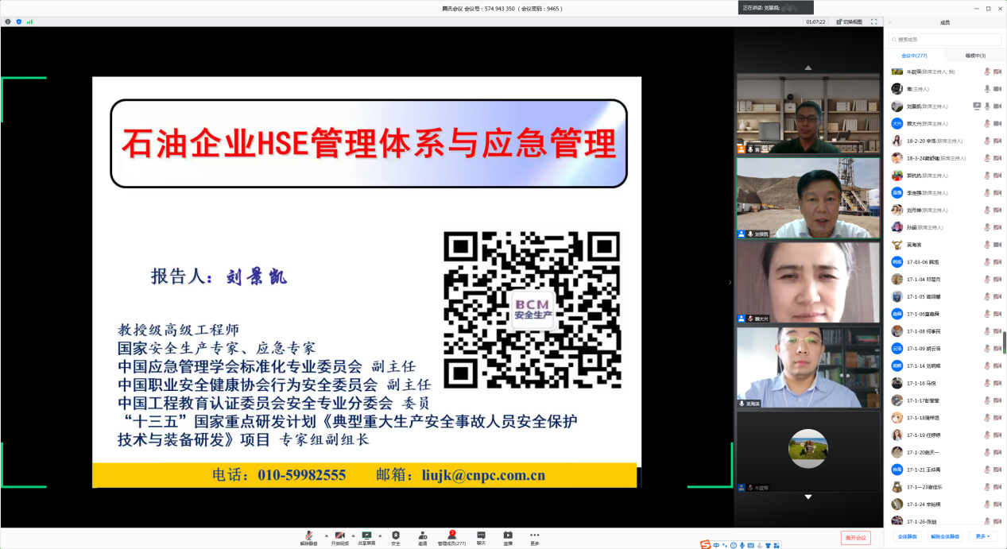
Task: Open the 更多 dropdown in members panel
Action: click(982, 537)
